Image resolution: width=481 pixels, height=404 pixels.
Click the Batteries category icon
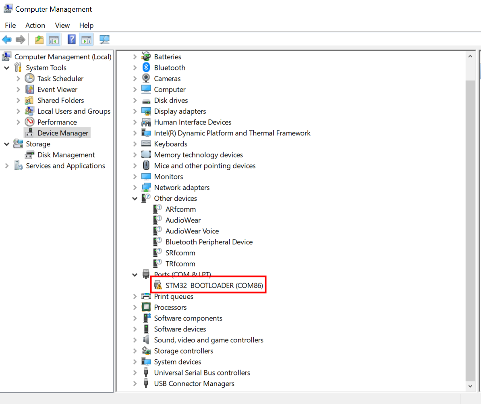tap(146, 56)
